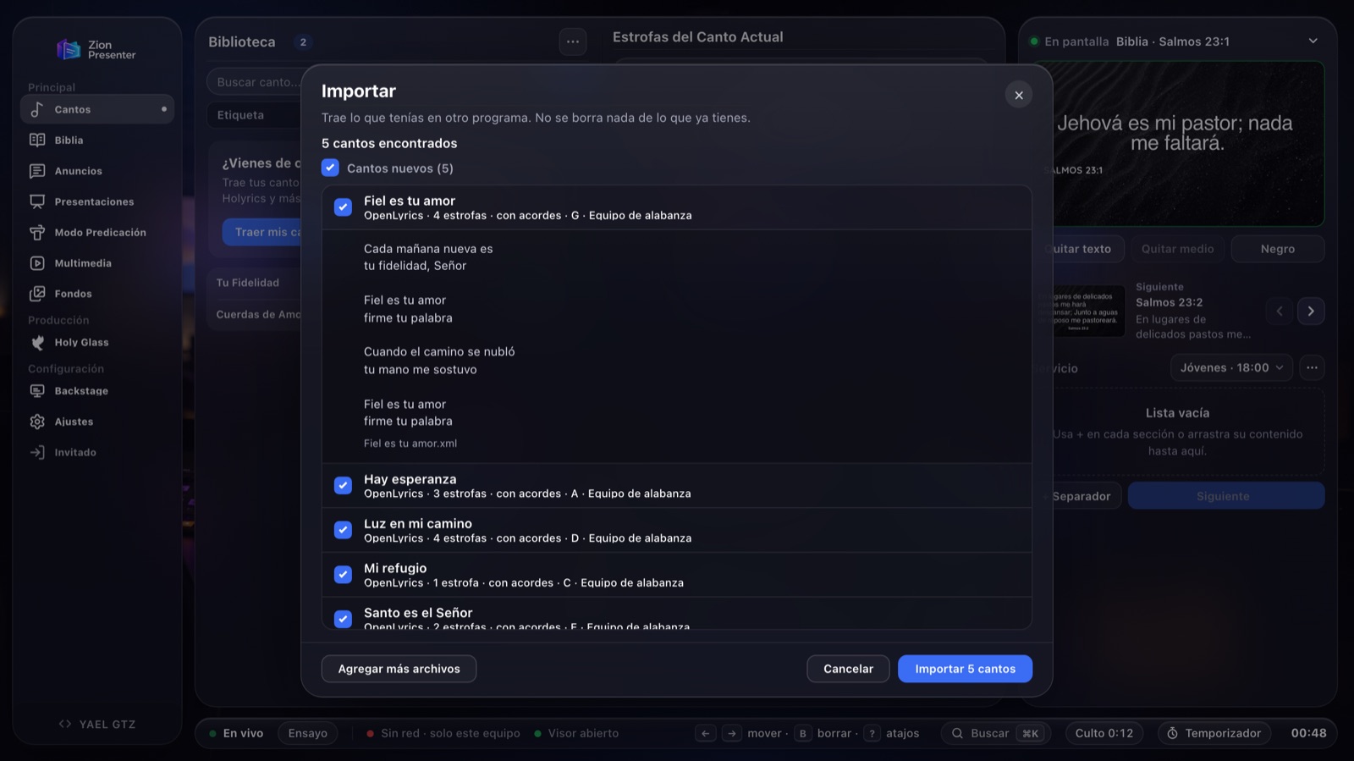
Task: Click Sin red network status
Action: pyautogui.click(x=443, y=733)
